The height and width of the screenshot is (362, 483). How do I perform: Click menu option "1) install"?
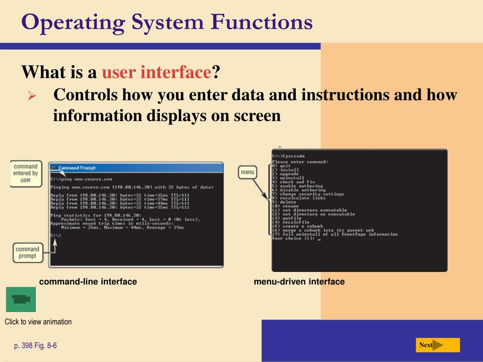[285, 170]
